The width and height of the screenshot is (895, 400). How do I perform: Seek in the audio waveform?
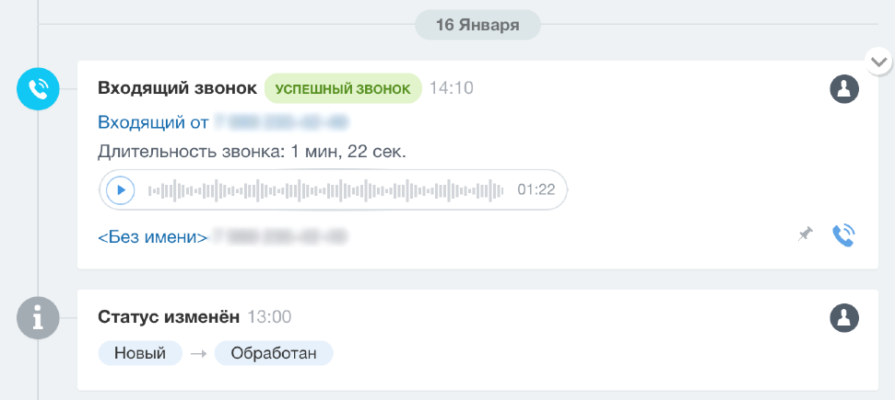[x=325, y=190]
